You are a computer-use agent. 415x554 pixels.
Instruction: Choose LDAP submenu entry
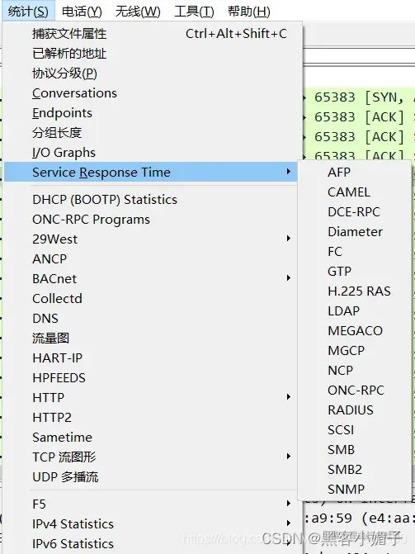pyautogui.click(x=355, y=310)
